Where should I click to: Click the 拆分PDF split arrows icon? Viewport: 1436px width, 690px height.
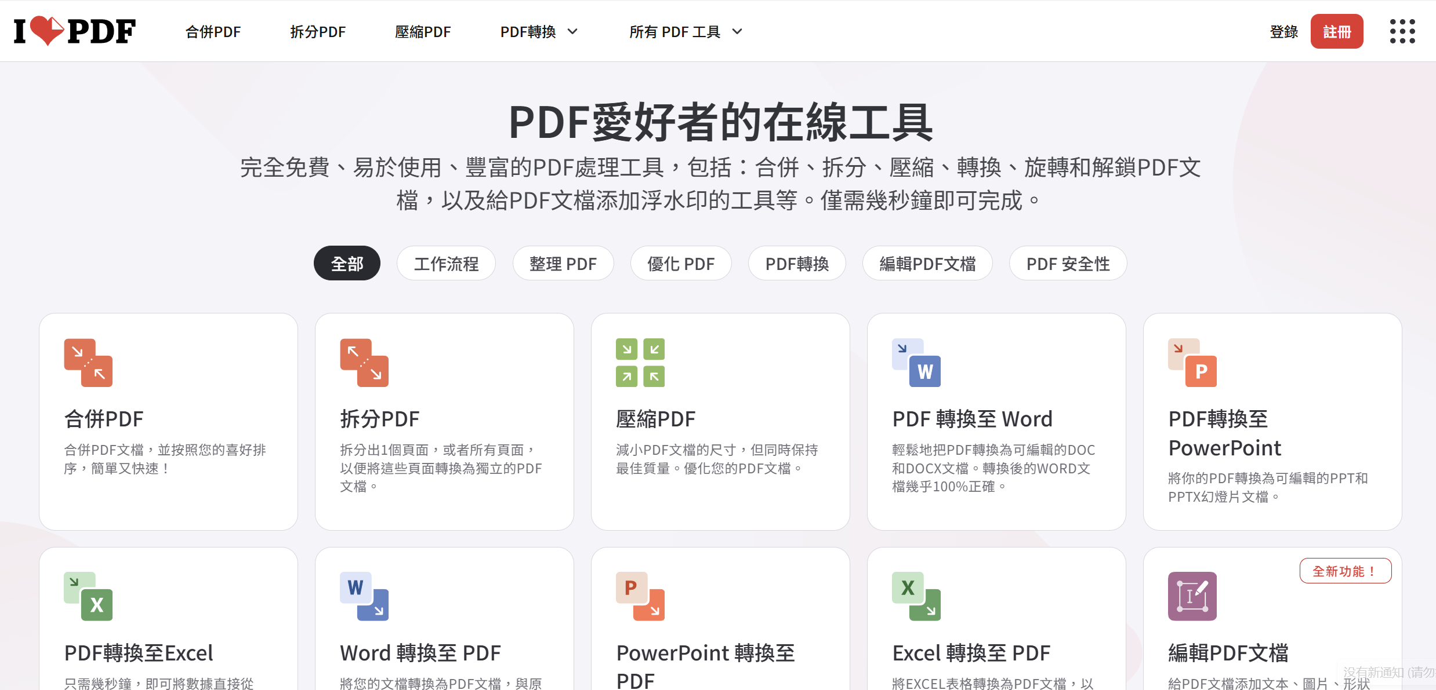coord(364,362)
